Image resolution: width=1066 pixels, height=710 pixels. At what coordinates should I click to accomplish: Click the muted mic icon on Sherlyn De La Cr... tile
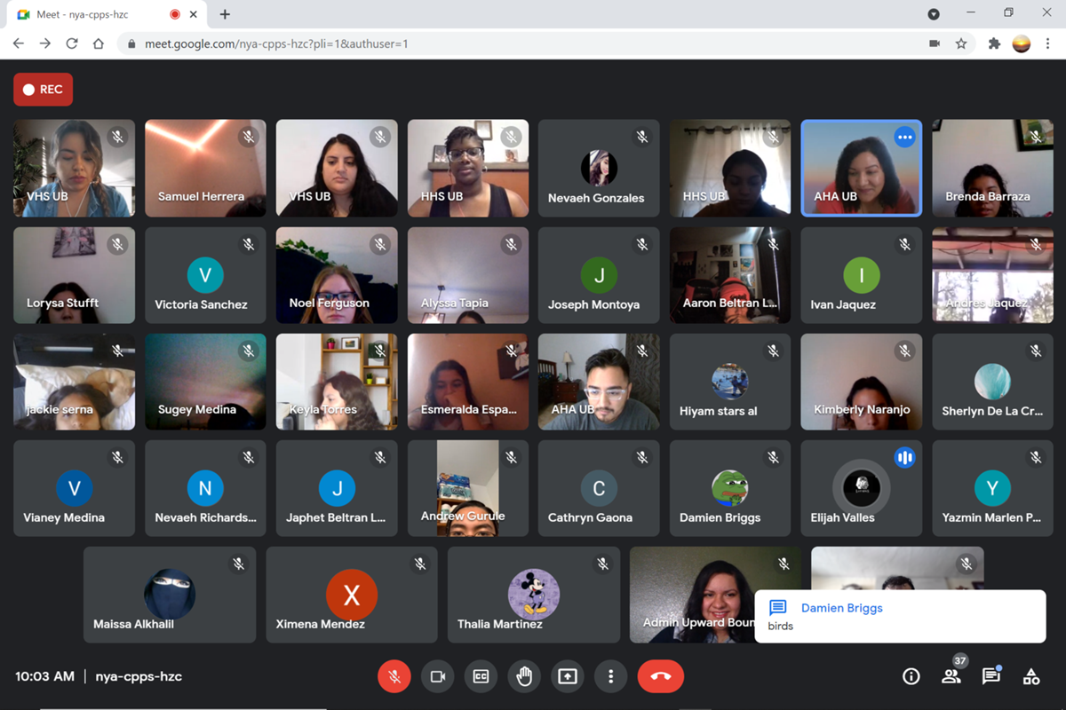pos(1036,351)
